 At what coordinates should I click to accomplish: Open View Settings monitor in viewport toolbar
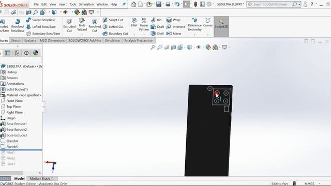[224, 47]
